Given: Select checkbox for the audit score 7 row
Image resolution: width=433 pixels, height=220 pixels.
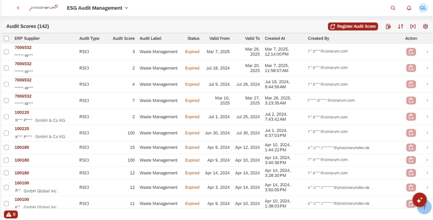Looking at the screenshot, I should (6, 101).
